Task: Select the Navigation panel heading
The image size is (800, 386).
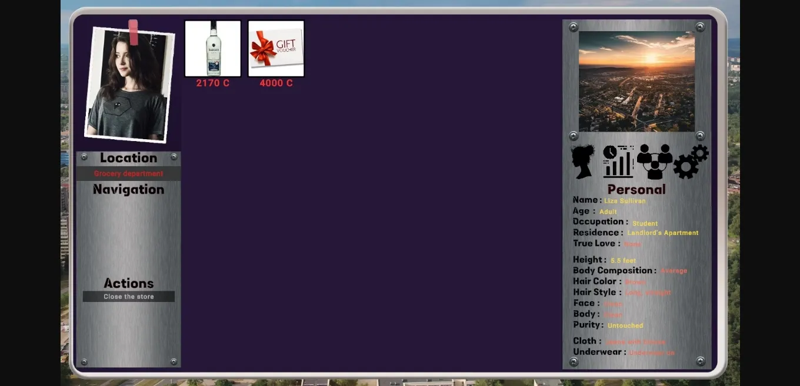Action: pyautogui.click(x=128, y=190)
